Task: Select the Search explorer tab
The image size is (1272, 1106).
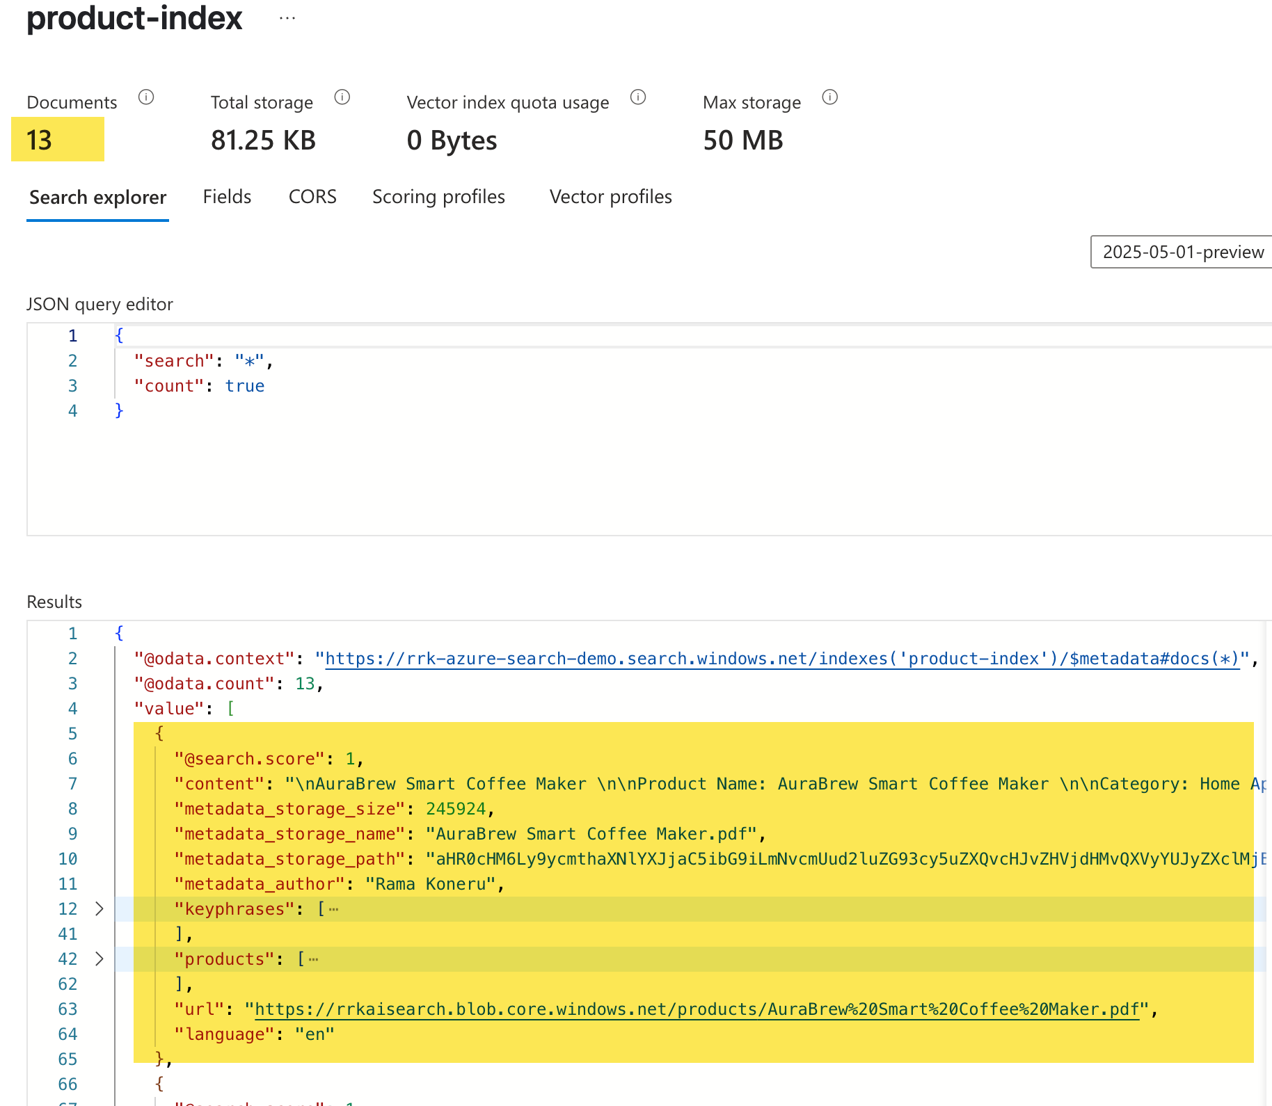Action: (98, 198)
